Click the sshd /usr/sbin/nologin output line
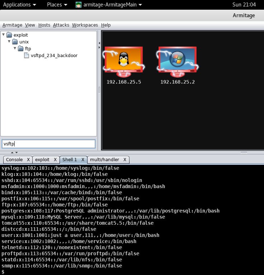Screen dimensions: 264x275 (72, 180)
